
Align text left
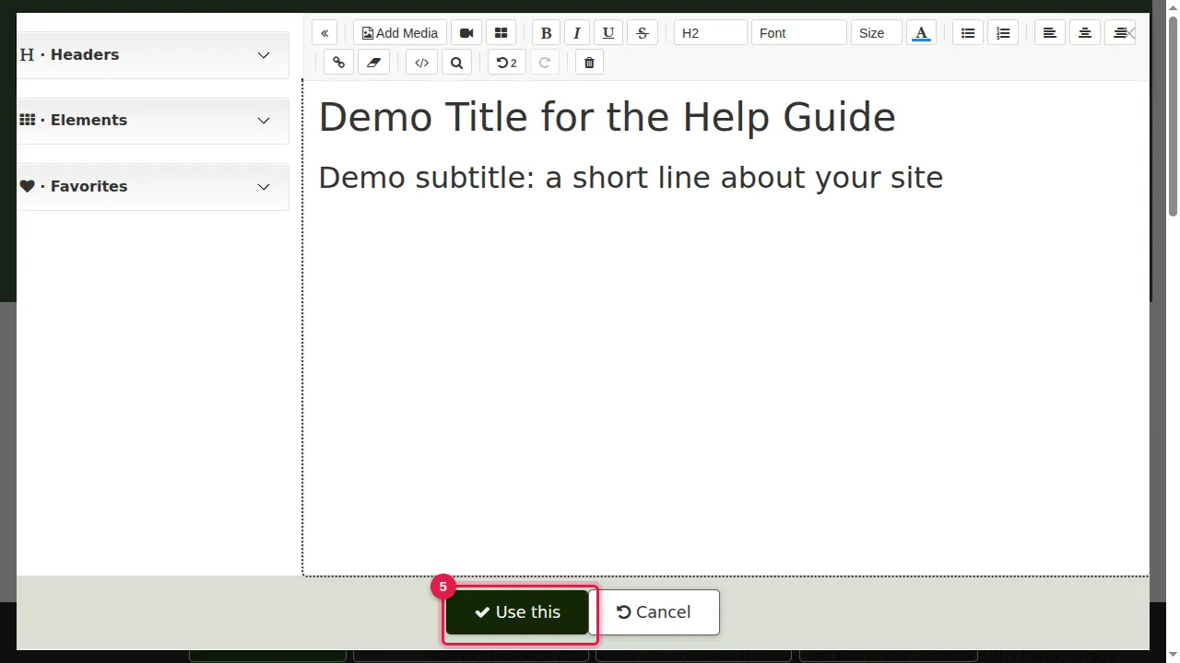click(1049, 33)
